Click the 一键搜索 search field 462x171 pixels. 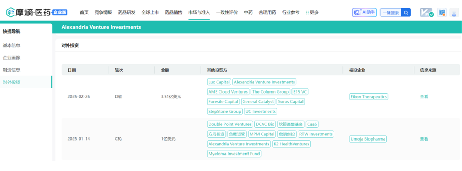(x=391, y=13)
